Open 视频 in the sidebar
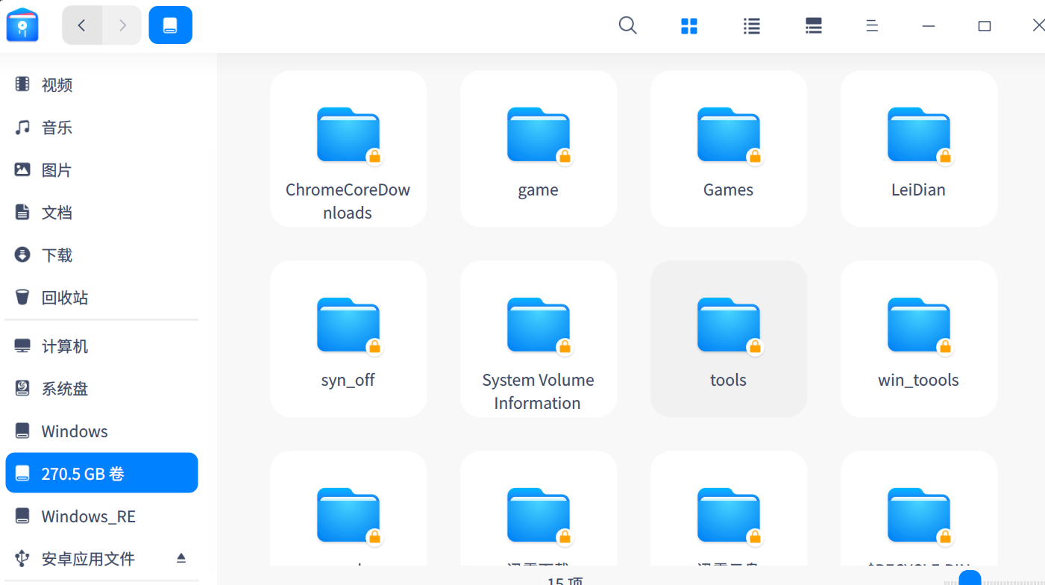This screenshot has height=585, width=1045. [x=101, y=85]
